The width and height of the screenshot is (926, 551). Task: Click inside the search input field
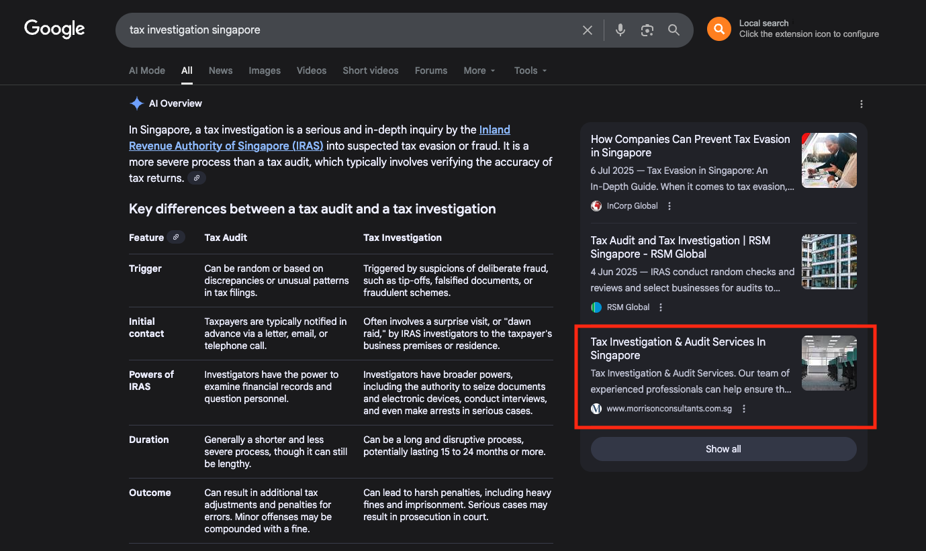click(349, 30)
